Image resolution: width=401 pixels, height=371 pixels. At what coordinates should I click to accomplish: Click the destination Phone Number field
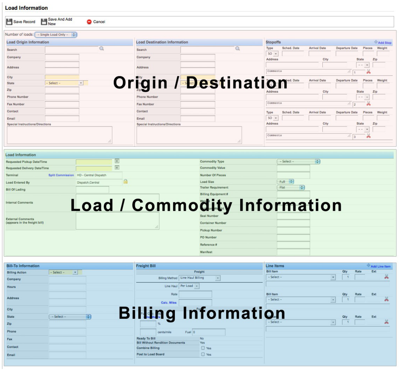tap(198, 97)
